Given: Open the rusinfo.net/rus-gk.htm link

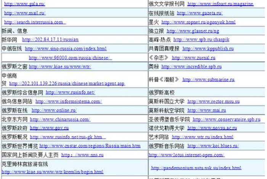Looking at the screenshot, I should [68, 137].
